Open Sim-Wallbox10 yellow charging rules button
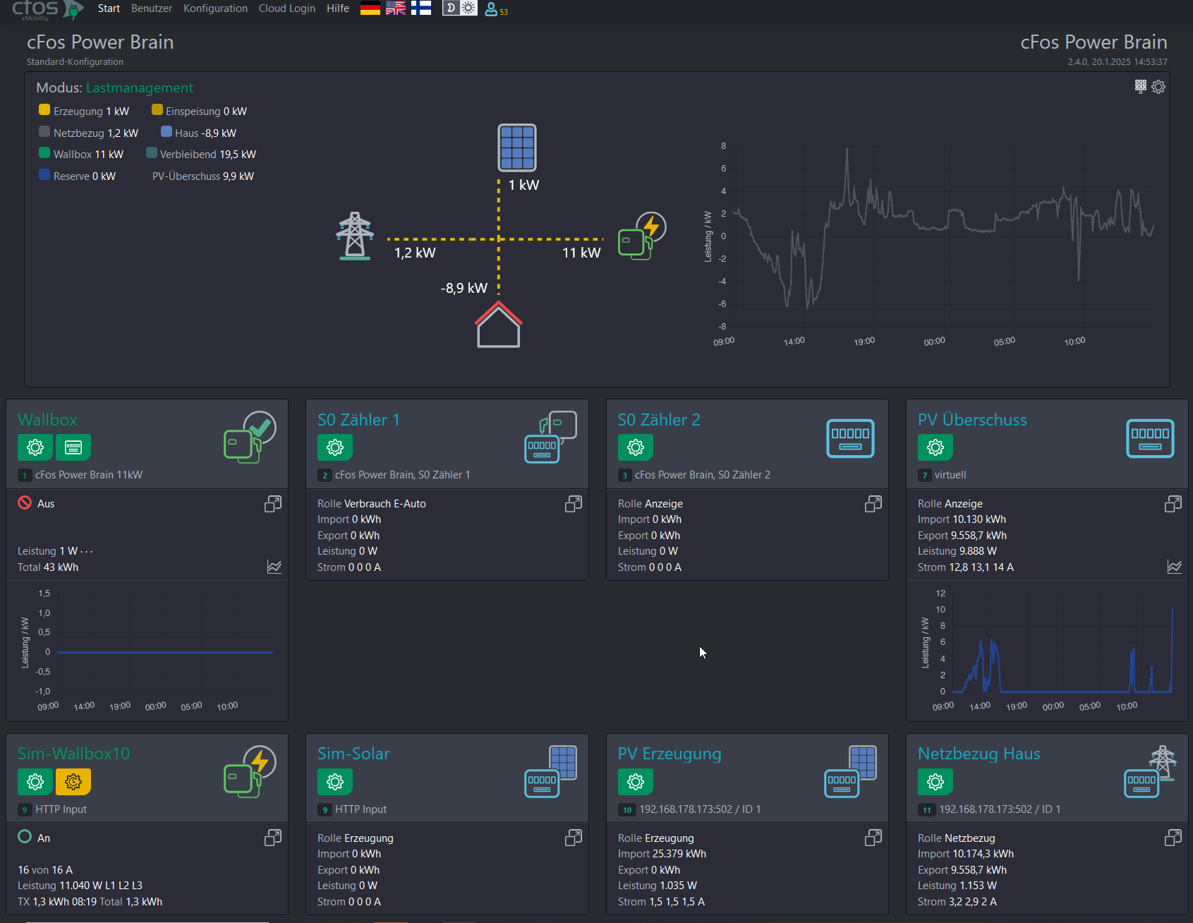This screenshot has width=1193, height=923. point(73,782)
